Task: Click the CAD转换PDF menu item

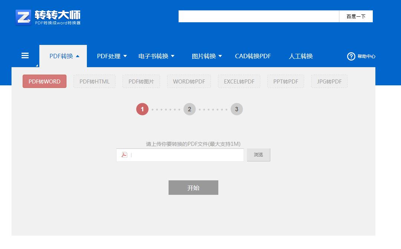Action: click(253, 56)
